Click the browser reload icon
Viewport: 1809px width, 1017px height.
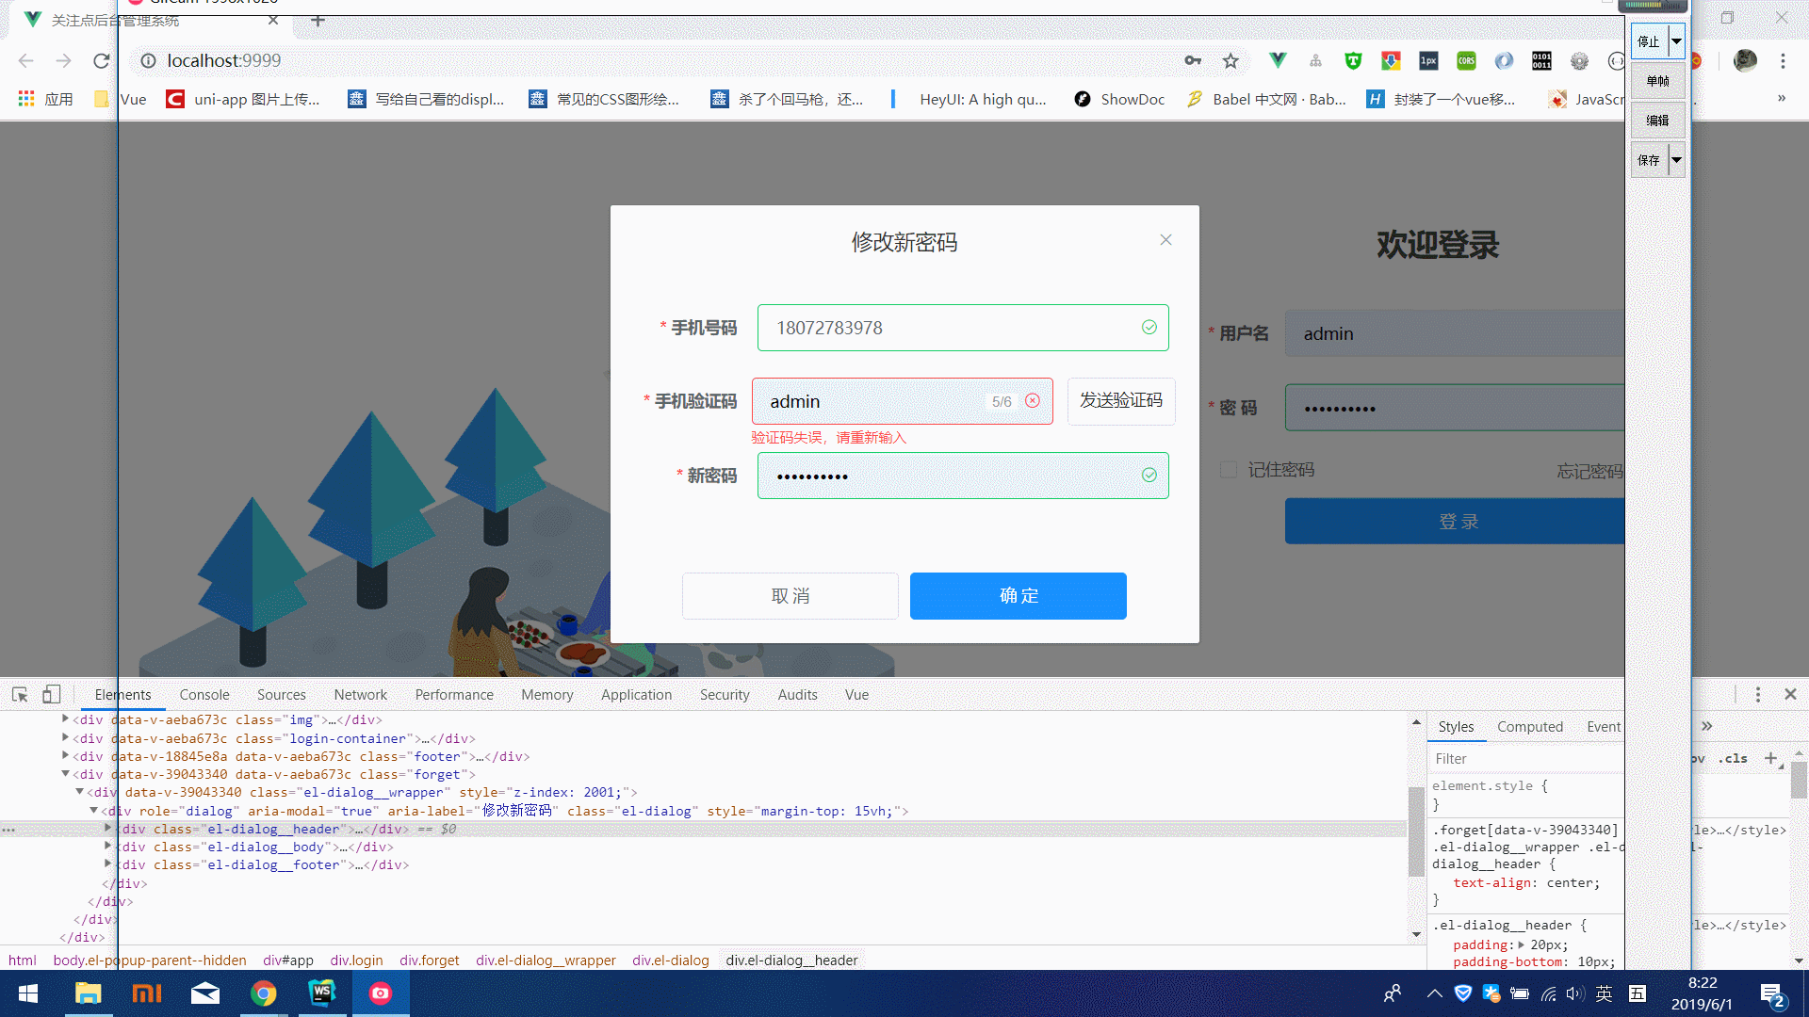coord(102,61)
